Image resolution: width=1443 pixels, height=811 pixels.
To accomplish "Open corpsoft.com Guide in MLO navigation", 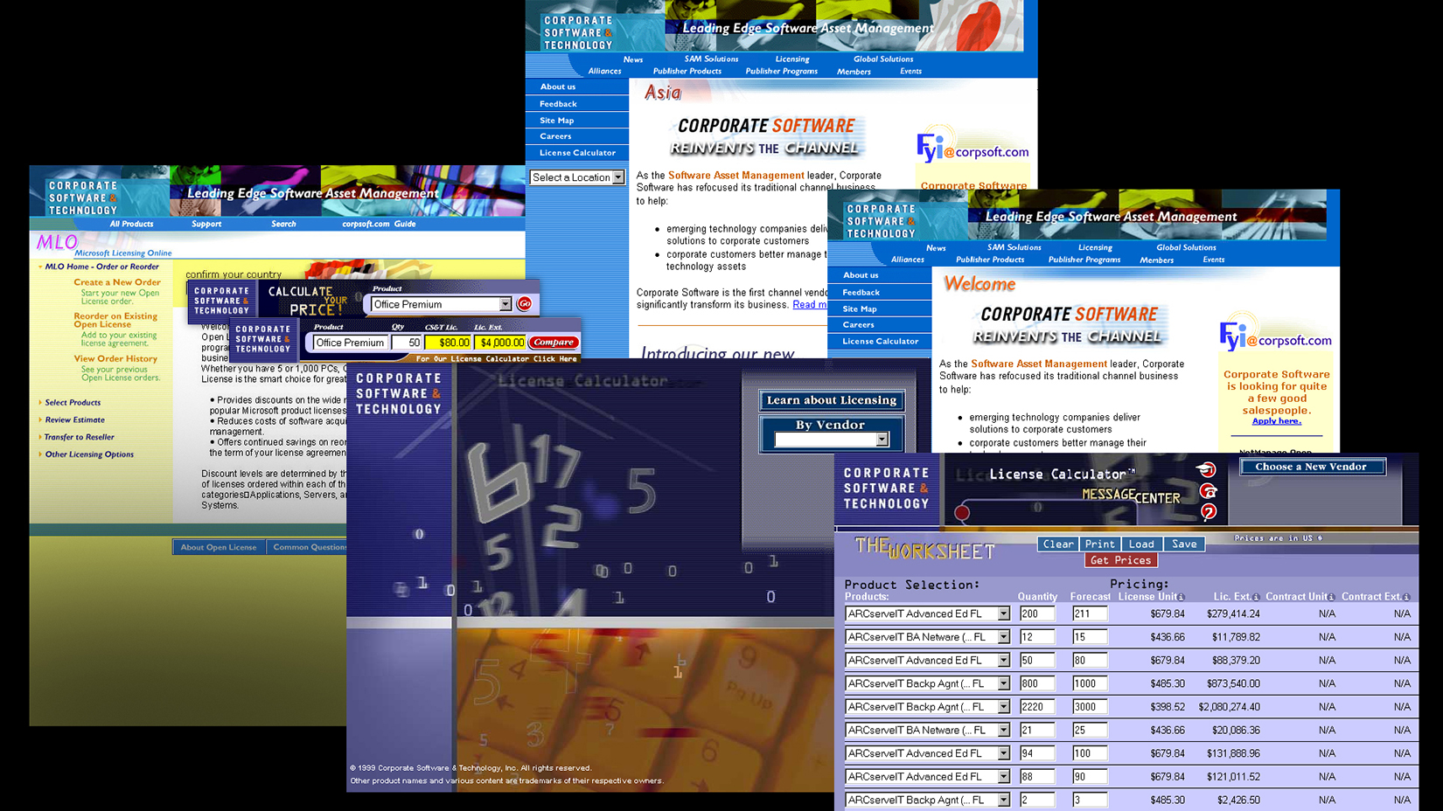I will click(x=379, y=224).
